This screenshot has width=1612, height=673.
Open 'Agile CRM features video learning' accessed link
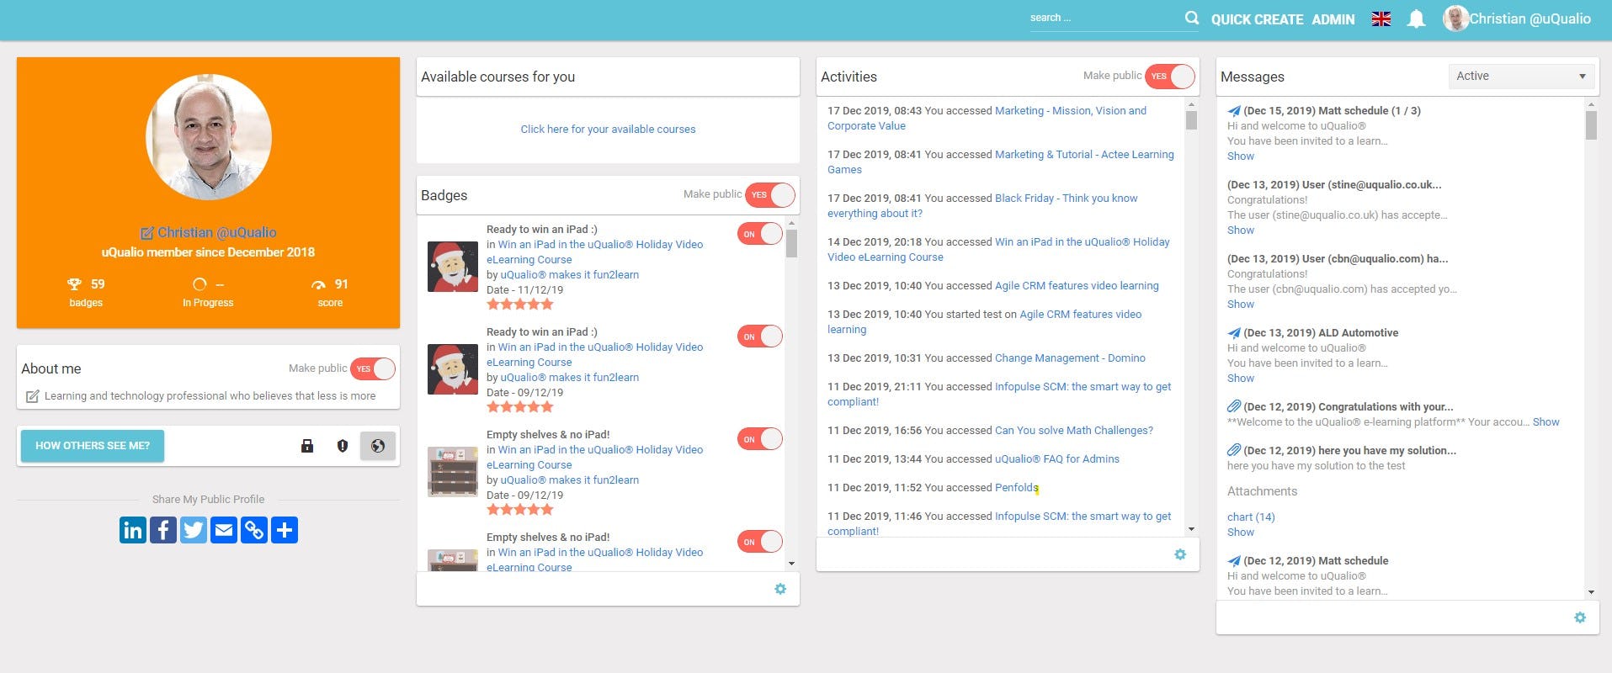[1077, 286]
